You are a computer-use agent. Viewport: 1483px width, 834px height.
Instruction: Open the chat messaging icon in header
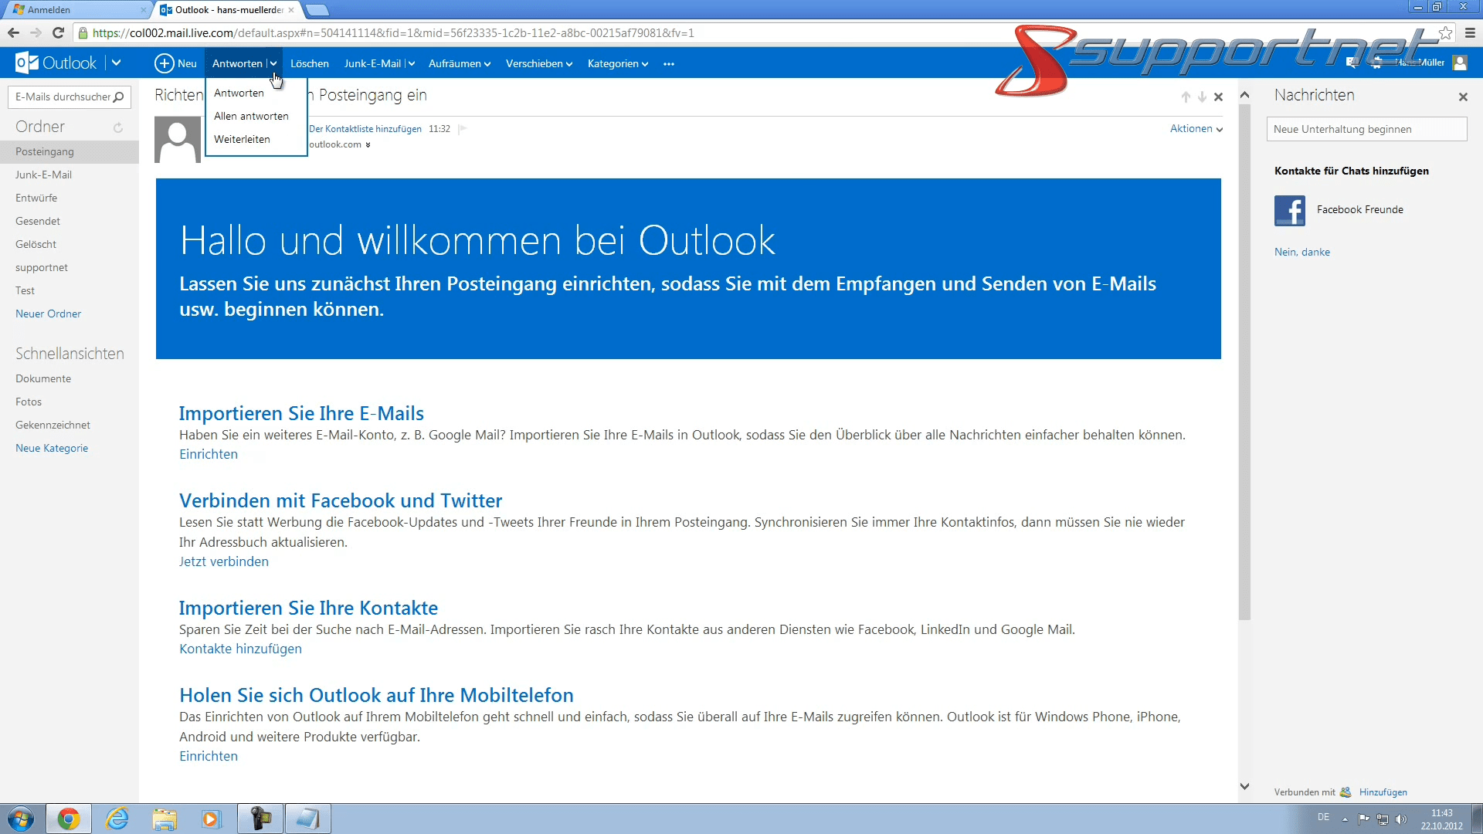click(x=1352, y=63)
